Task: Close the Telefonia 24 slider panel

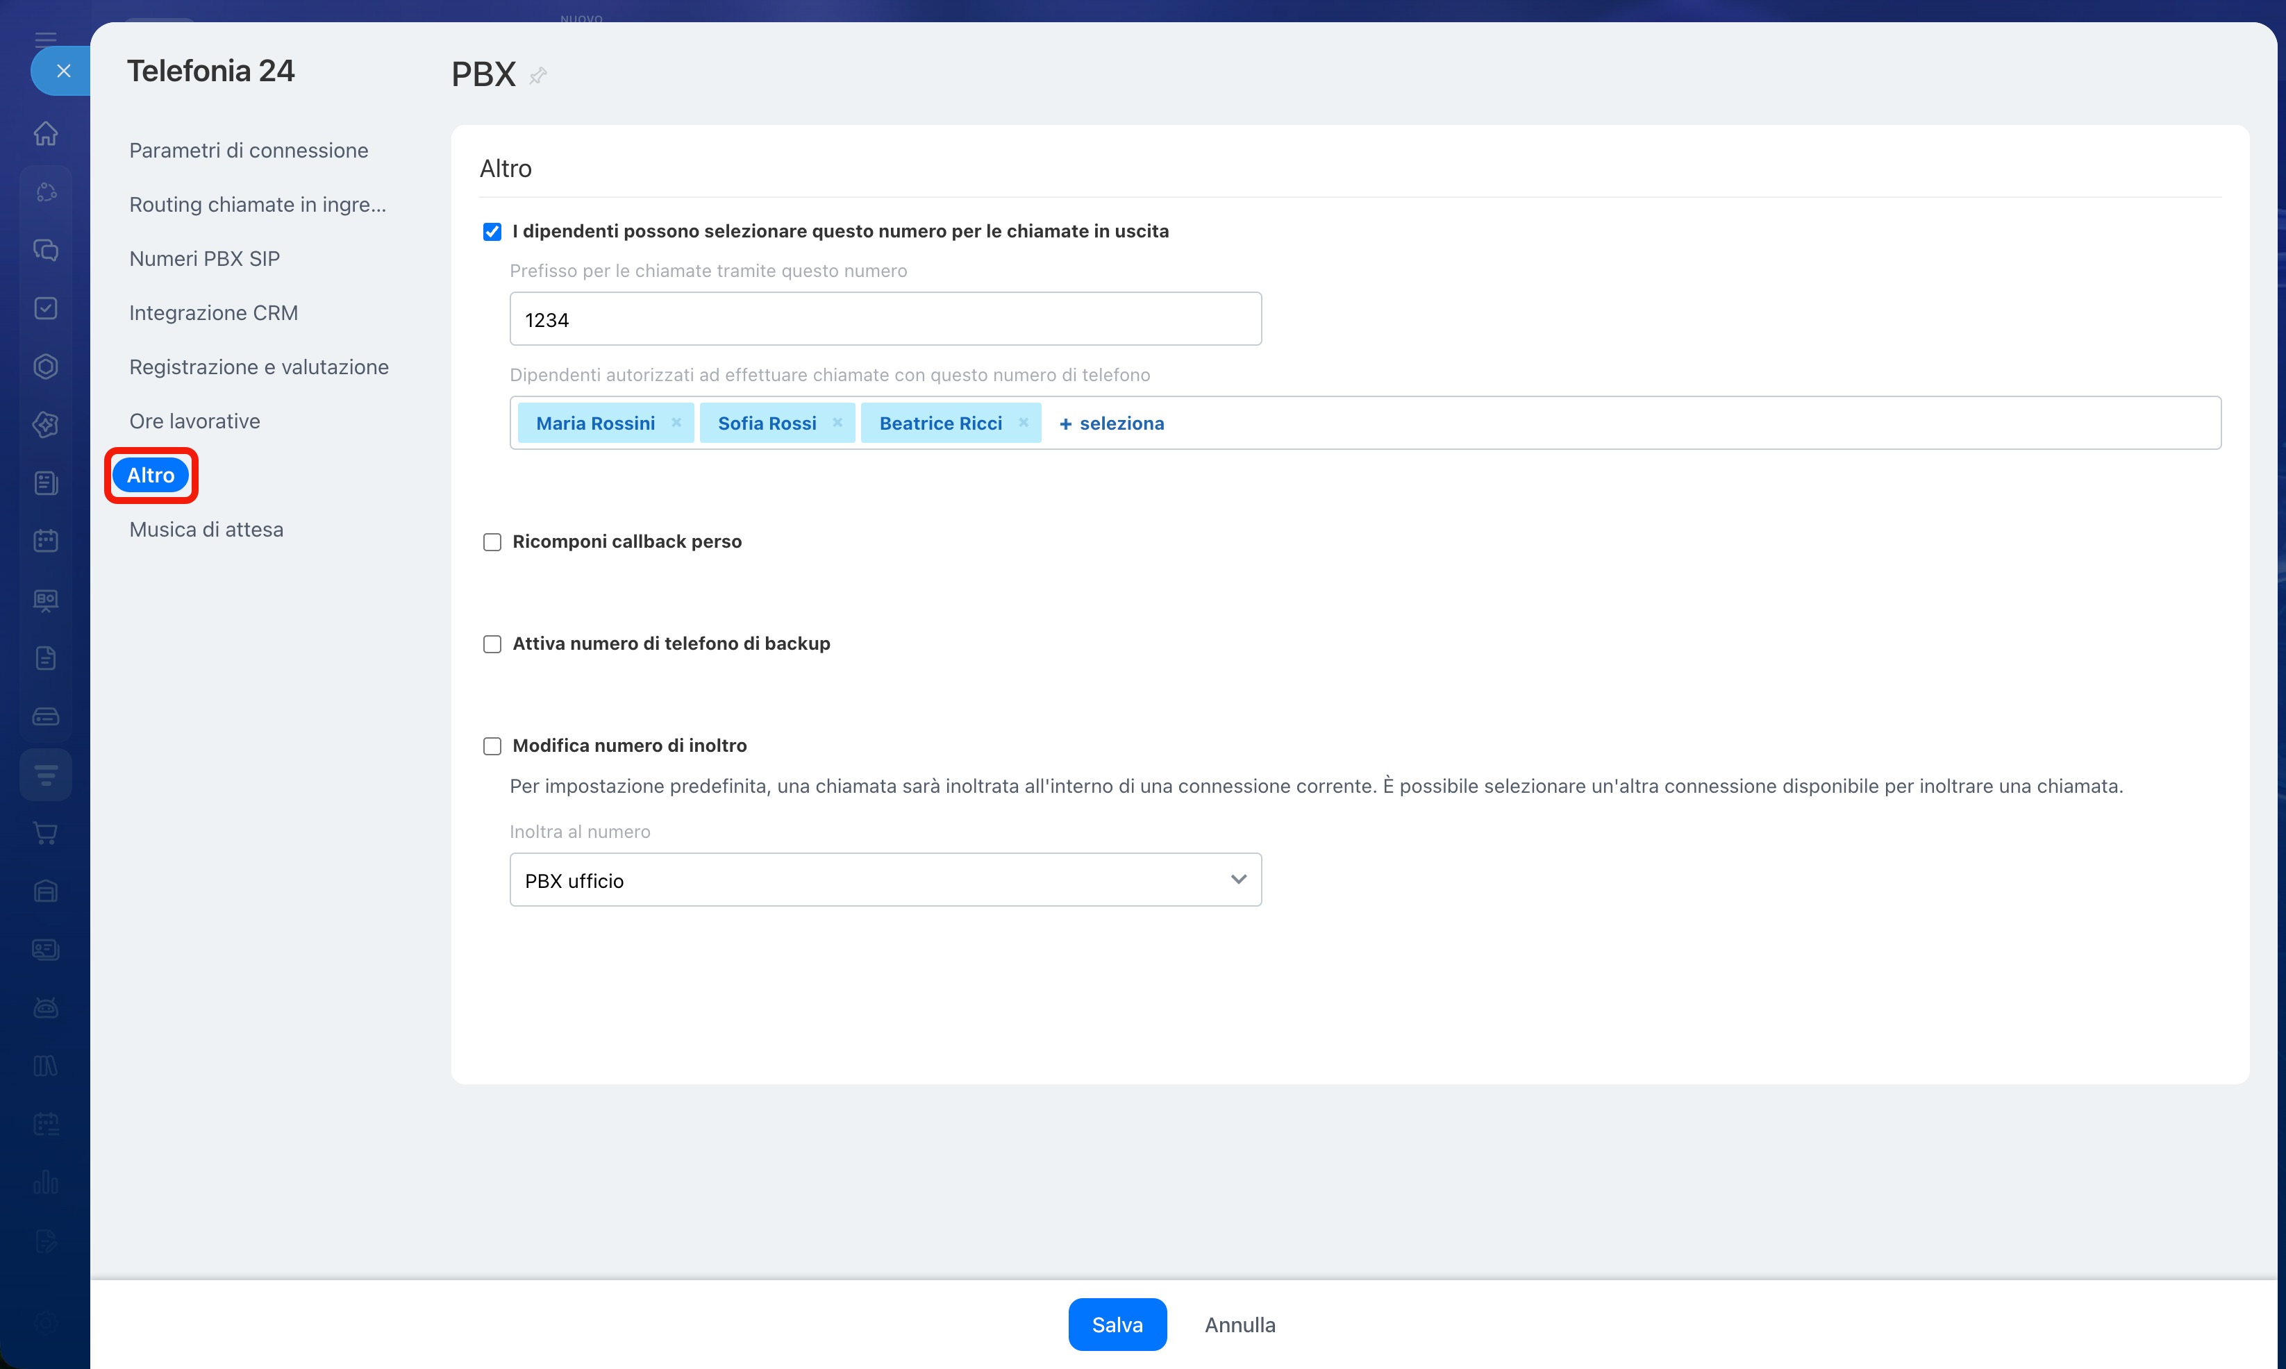Action: click(x=62, y=71)
